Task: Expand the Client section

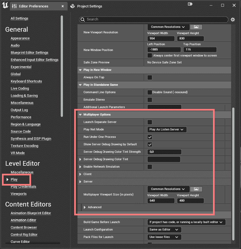Action: [80, 174]
